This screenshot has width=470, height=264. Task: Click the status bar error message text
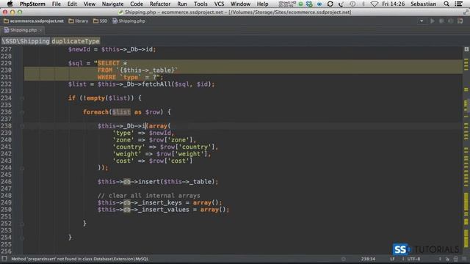coord(80,259)
